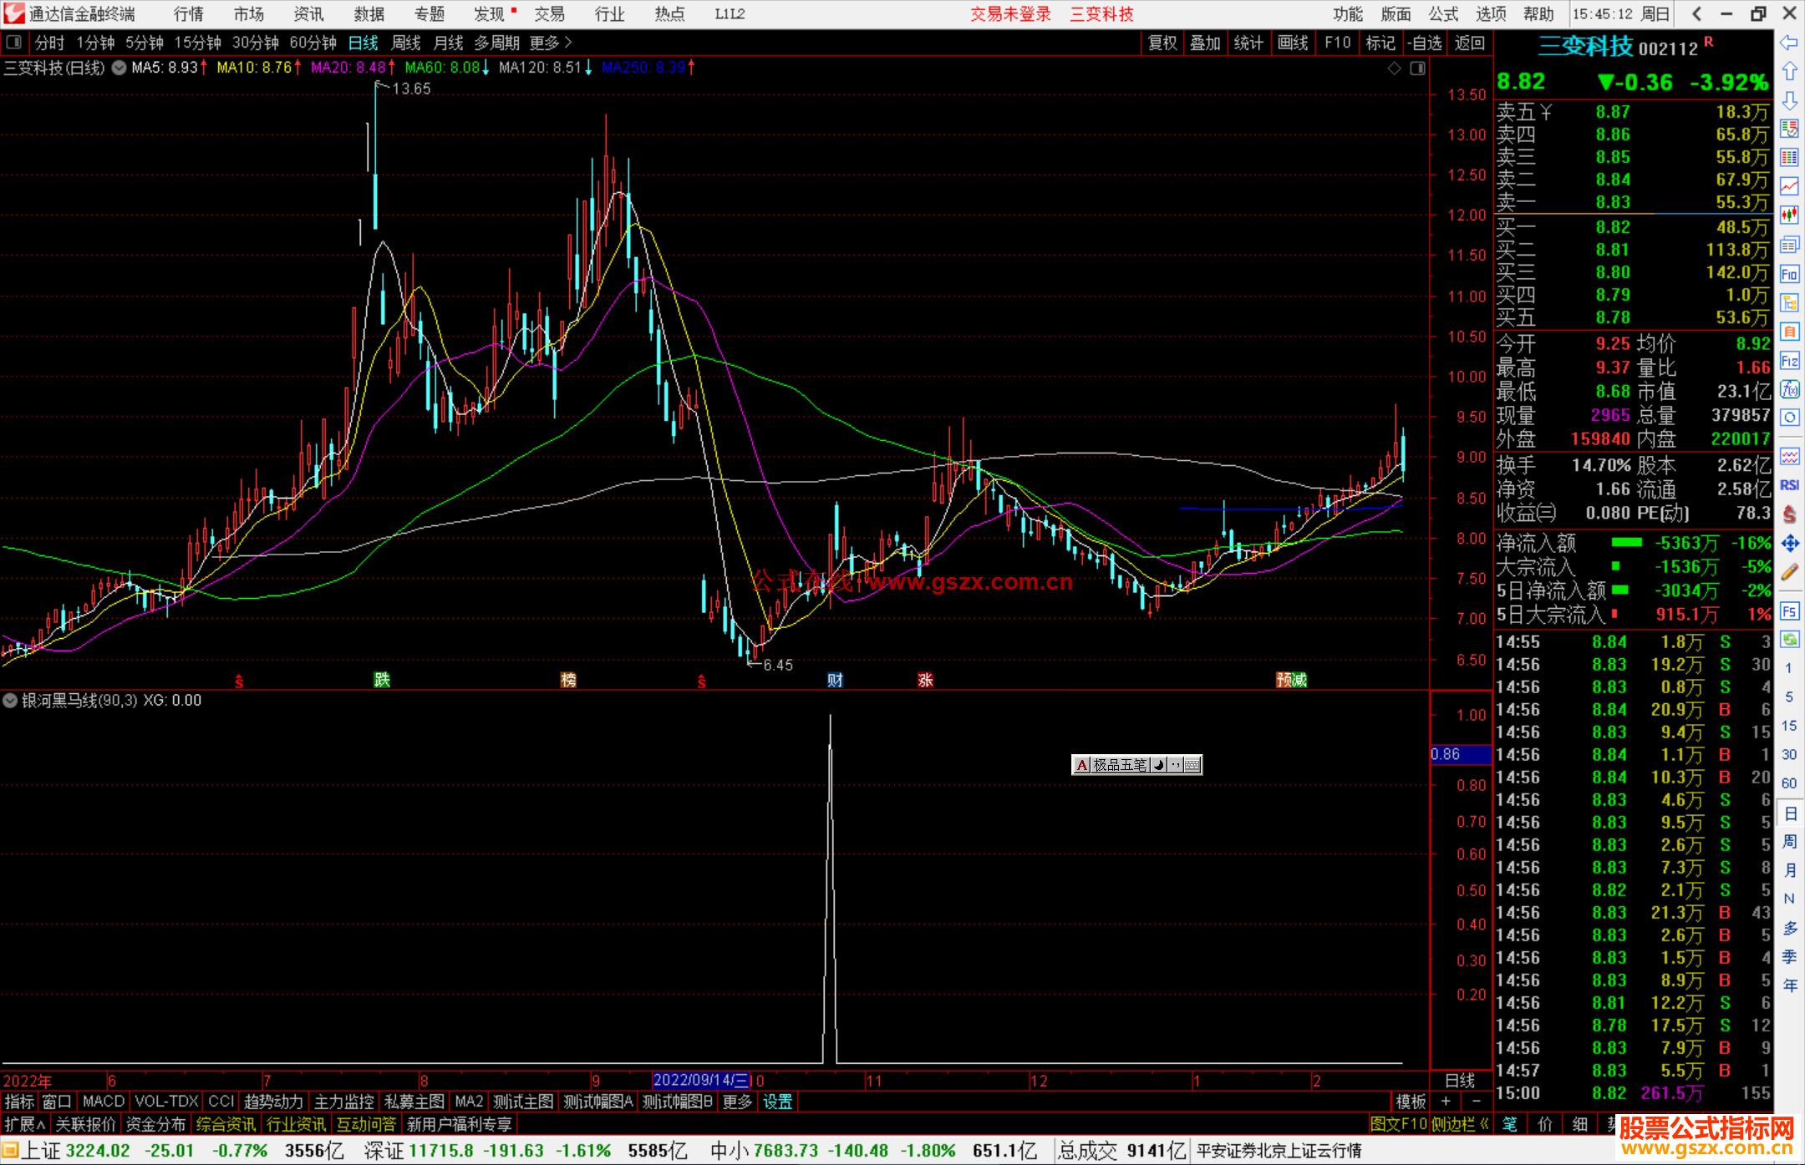Click the blue back arrow sidebar icon
The height and width of the screenshot is (1165, 1805).
click(1789, 43)
